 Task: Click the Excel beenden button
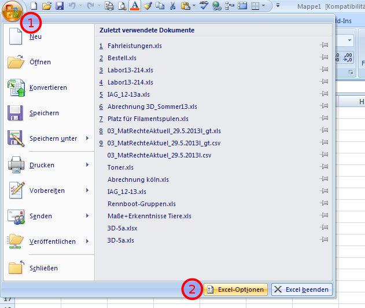pos(302,289)
